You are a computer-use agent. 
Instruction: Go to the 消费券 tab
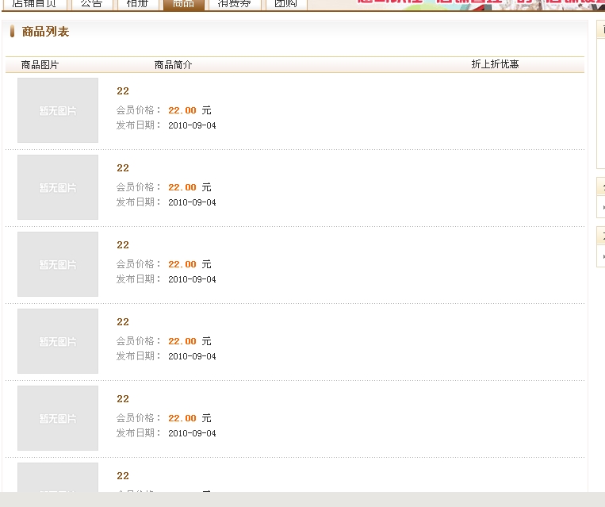pyautogui.click(x=234, y=5)
